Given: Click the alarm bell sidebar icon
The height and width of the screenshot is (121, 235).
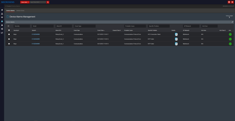Looking at the screenshot, I should click(2, 21).
